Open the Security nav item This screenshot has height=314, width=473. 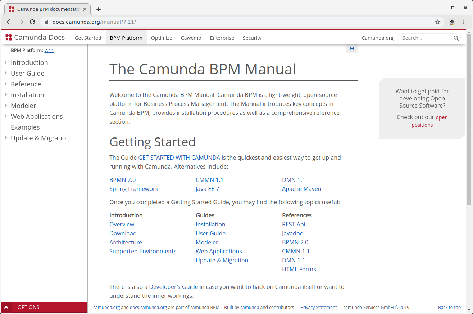pyautogui.click(x=252, y=38)
